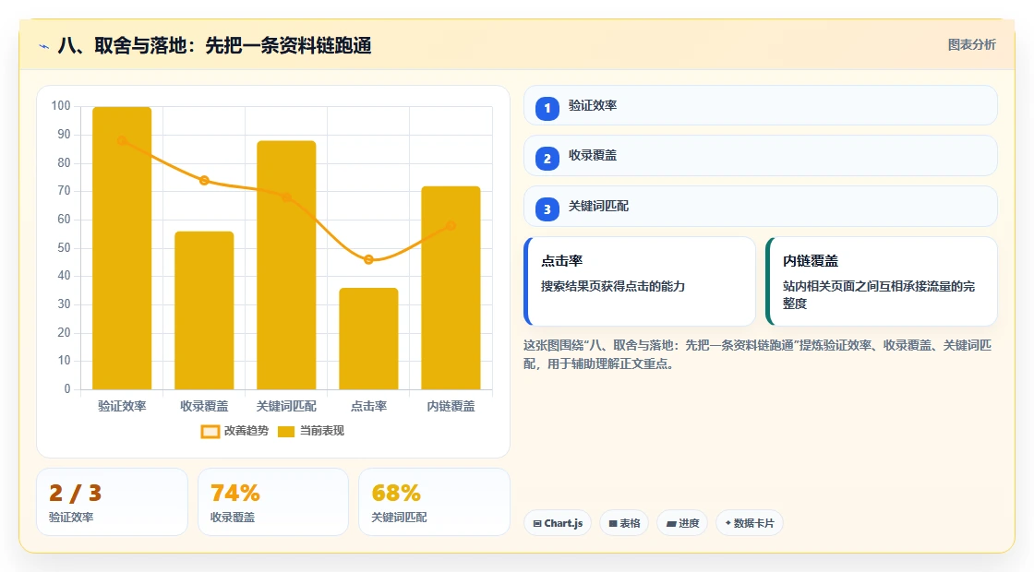
Task: Click the chart description paragraph starting 这张图围绕
Action: tap(758, 354)
